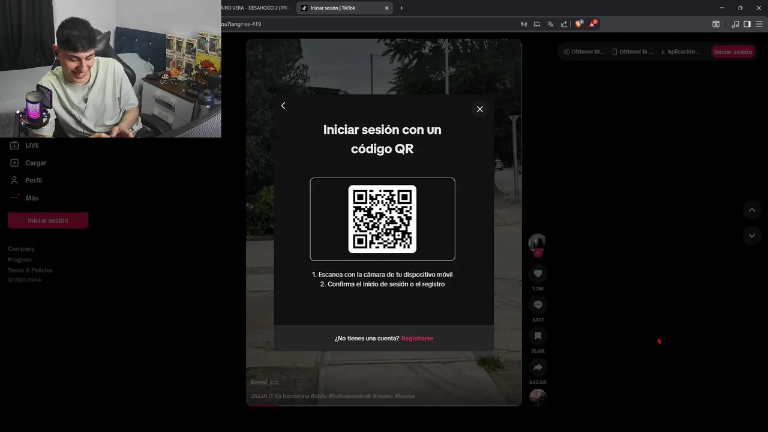The image size is (768, 432).
Task: Click the toolbar icon left of music note
Action: pos(716,24)
